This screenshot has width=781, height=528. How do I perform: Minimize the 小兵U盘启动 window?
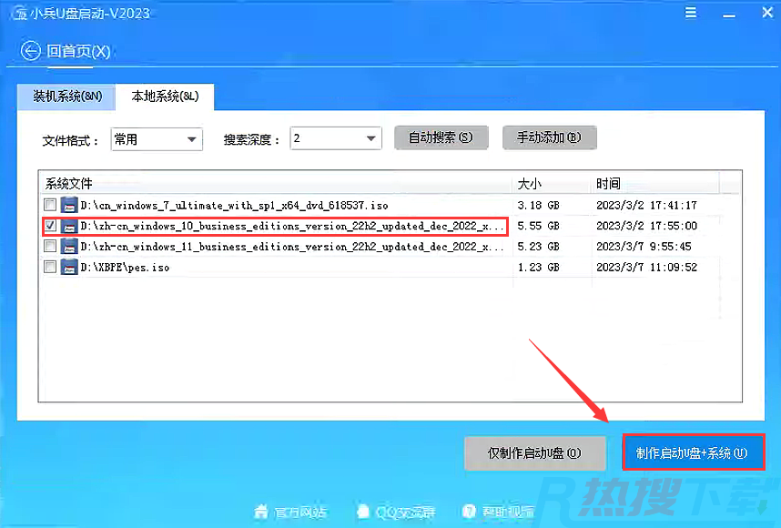point(729,15)
